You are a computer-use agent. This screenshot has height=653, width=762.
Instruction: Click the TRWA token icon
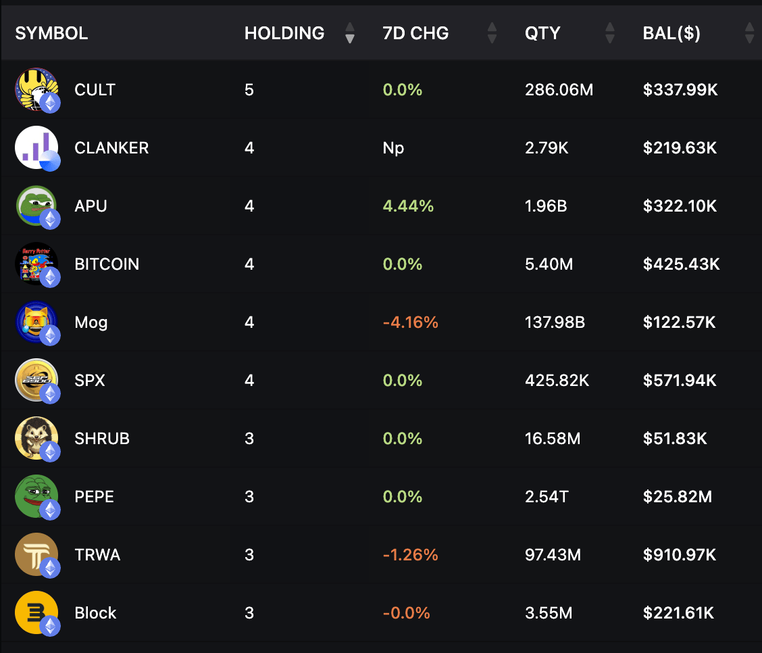(x=36, y=554)
